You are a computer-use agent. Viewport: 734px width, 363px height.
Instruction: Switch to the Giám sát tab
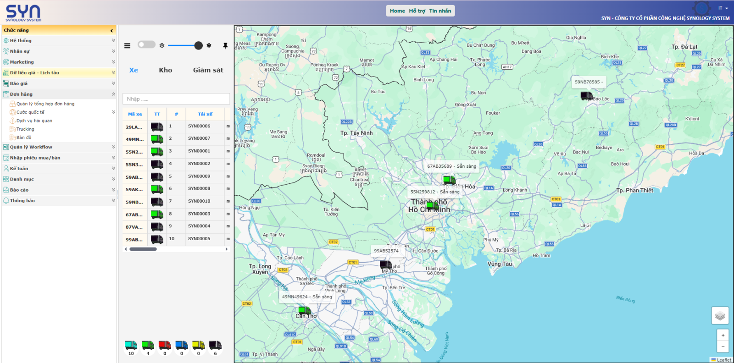click(208, 70)
